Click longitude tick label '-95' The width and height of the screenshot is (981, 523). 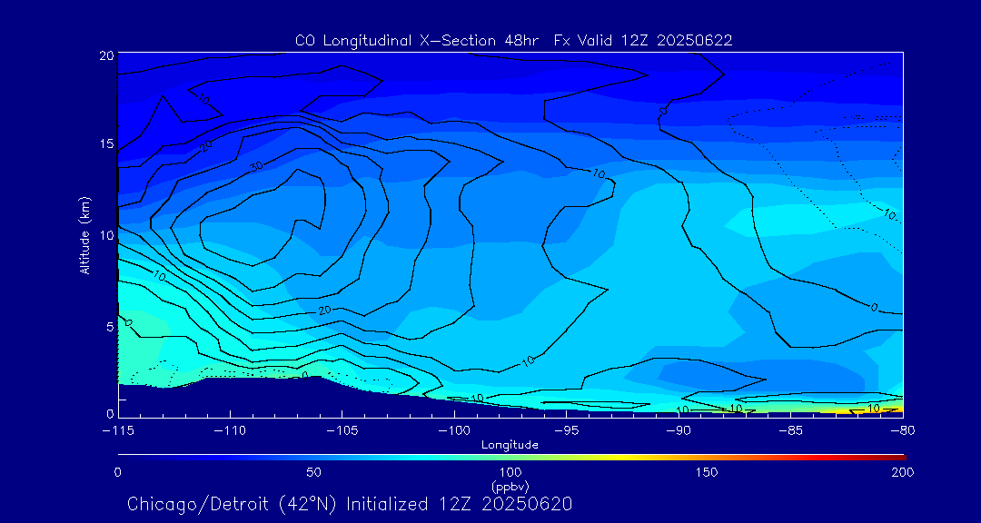pyautogui.click(x=566, y=431)
